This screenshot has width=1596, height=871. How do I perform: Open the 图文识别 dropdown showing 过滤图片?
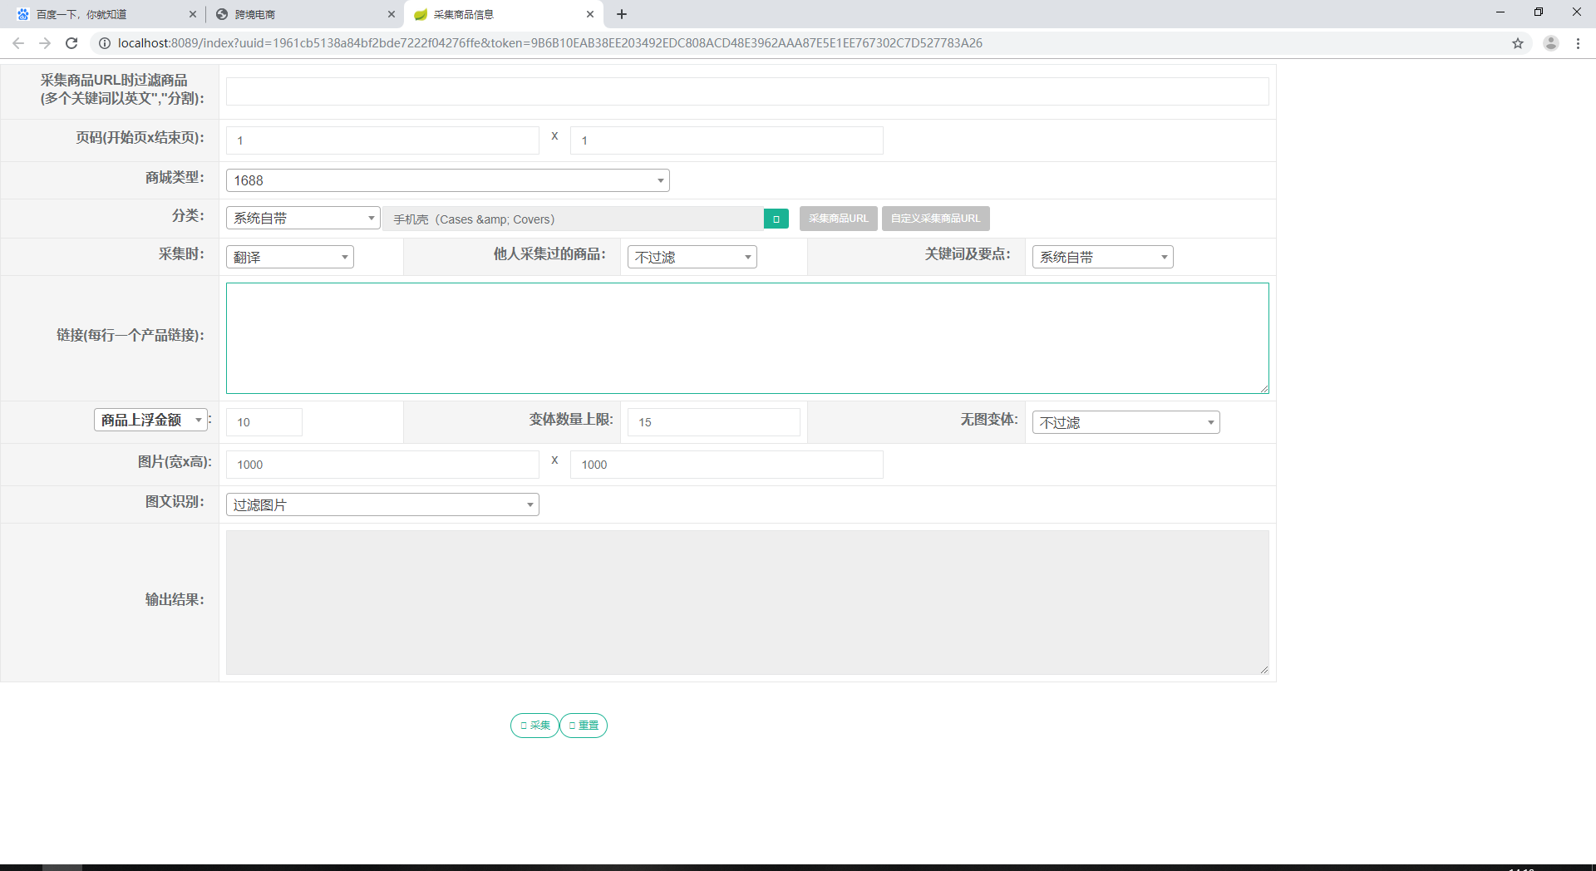[382, 504]
